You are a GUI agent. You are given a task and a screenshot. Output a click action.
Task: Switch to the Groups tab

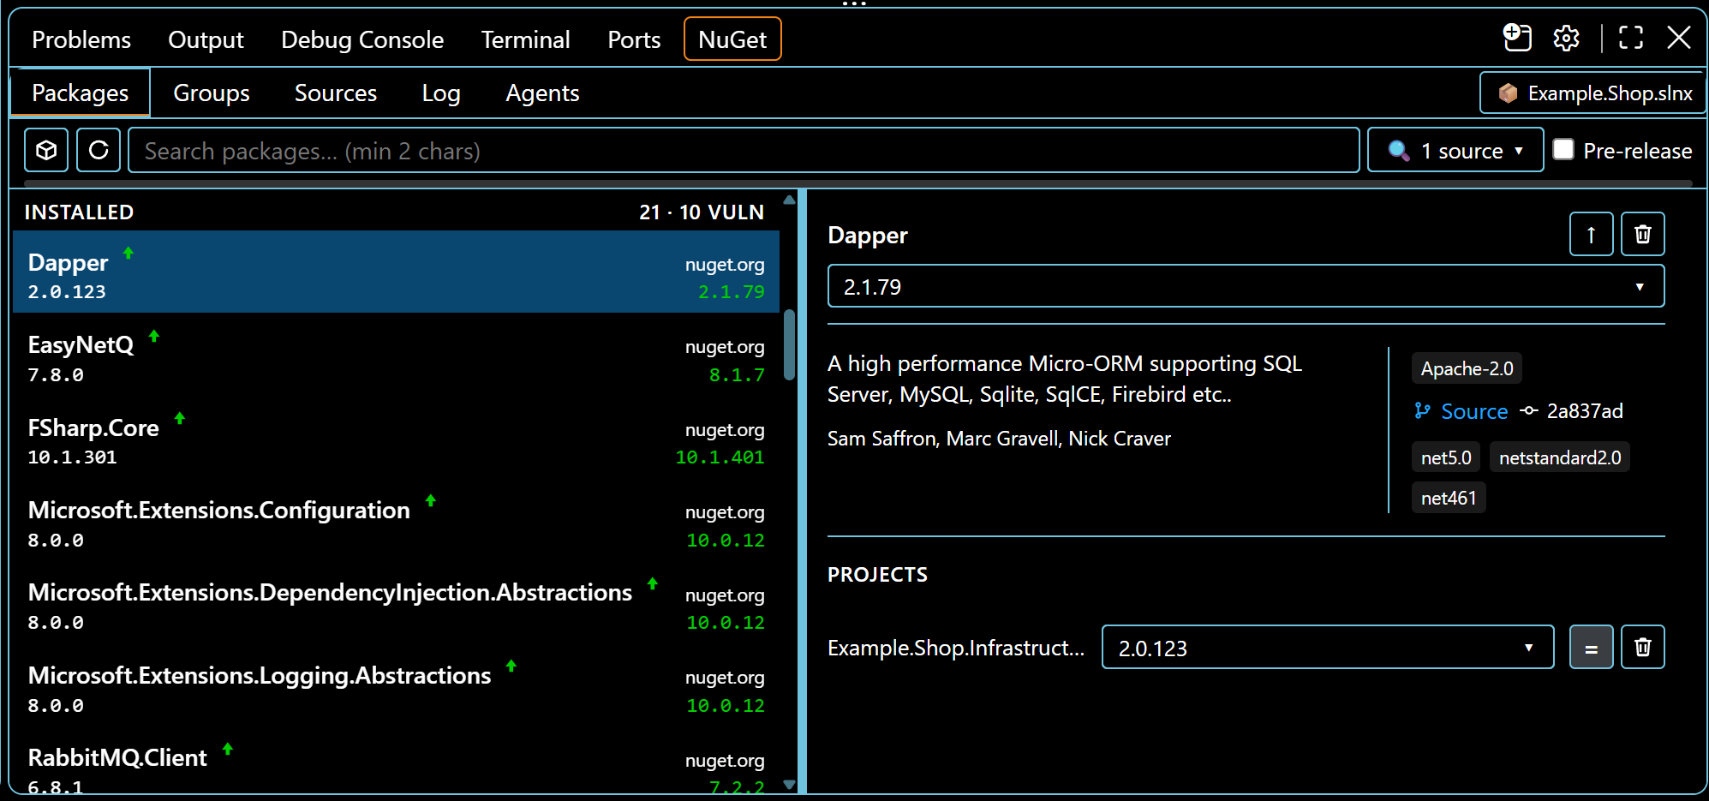tap(211, 93)
